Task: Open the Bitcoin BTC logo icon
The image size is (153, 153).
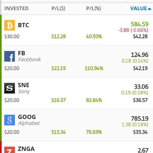Action: pyautogui.click(x=10, y=25)
